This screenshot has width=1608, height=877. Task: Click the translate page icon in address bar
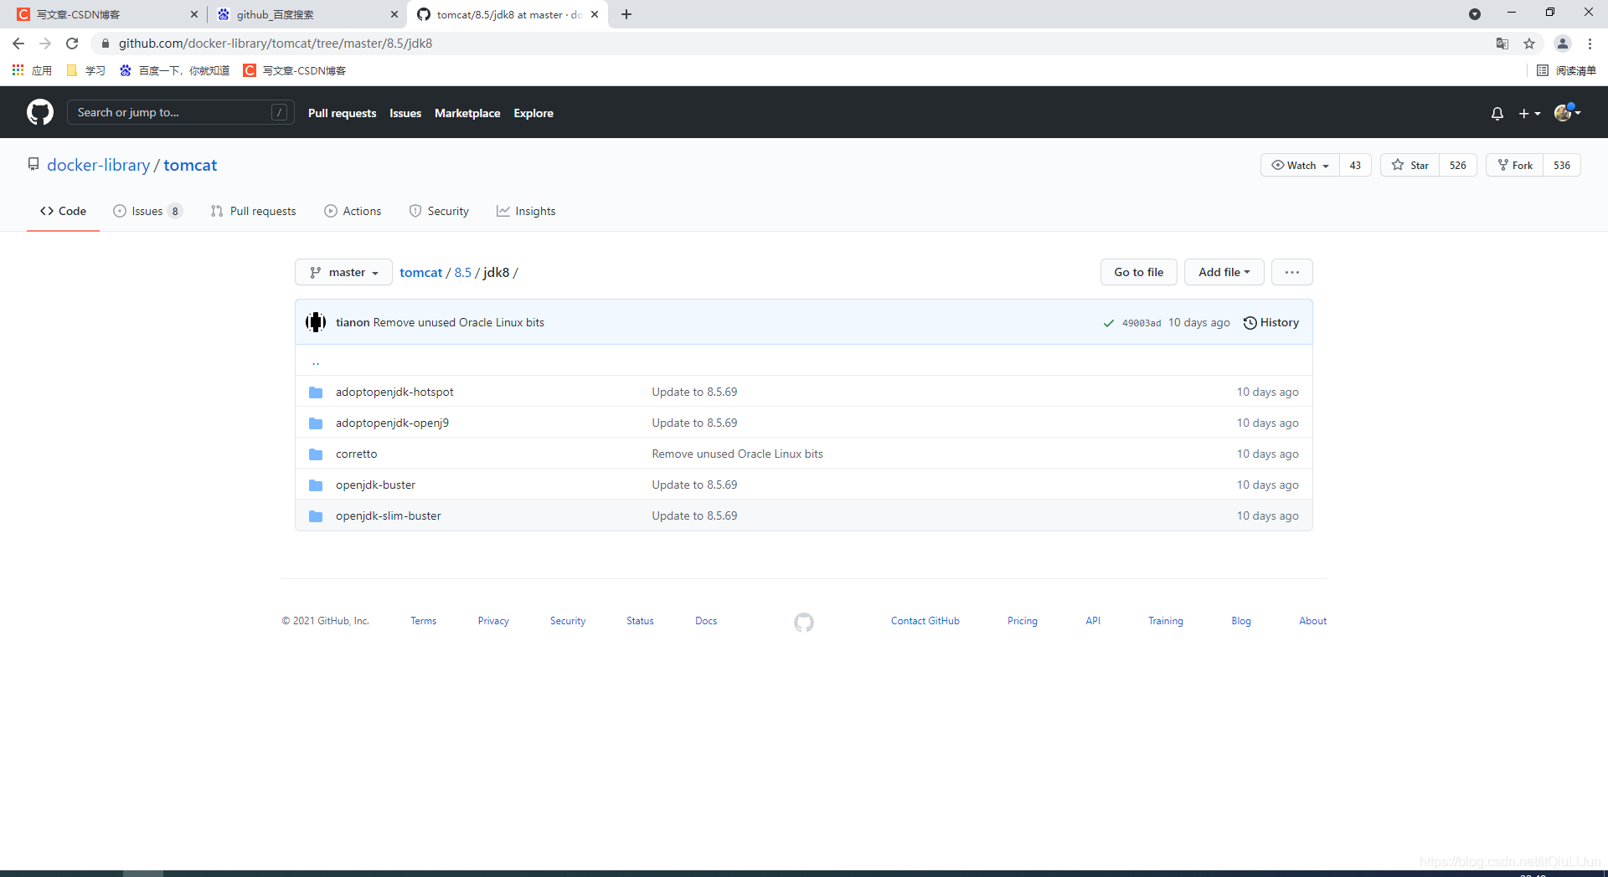point(1502,44)
